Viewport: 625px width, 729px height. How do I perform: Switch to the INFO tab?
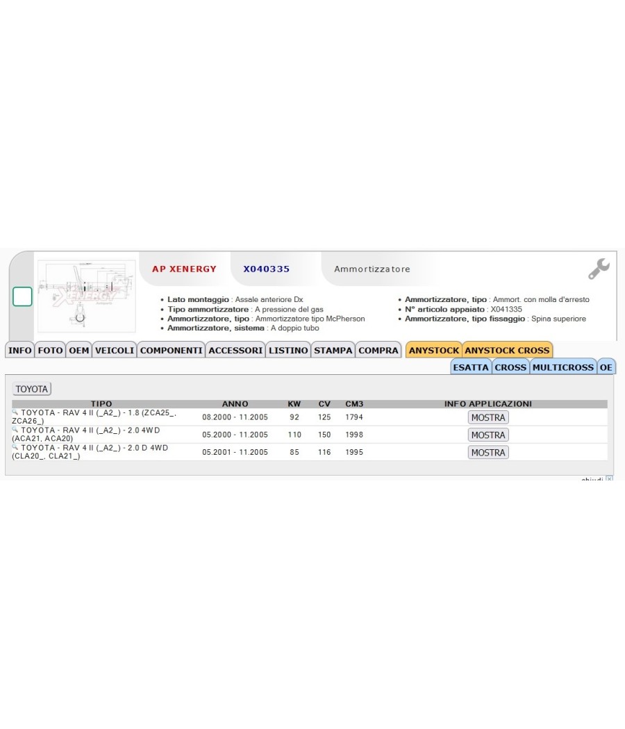pyautogui.click(x=20, y=350)
